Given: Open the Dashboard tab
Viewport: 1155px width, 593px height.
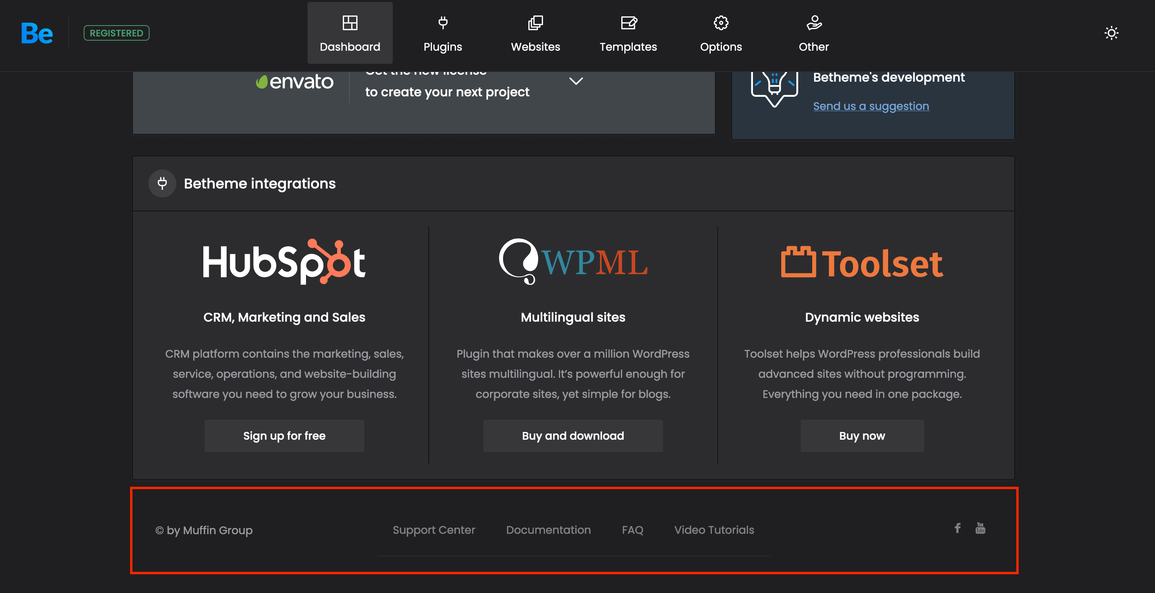Looking at the screenshot, I should point(350,33).
